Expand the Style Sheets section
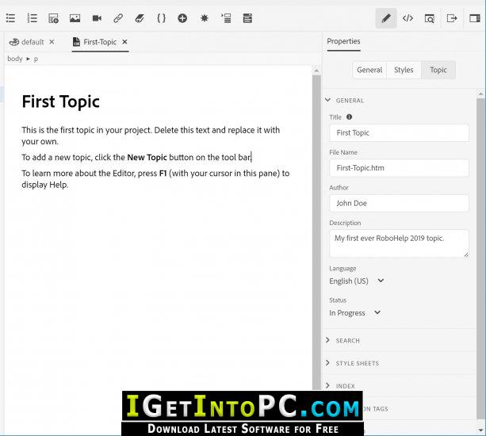 click(357, 364)
